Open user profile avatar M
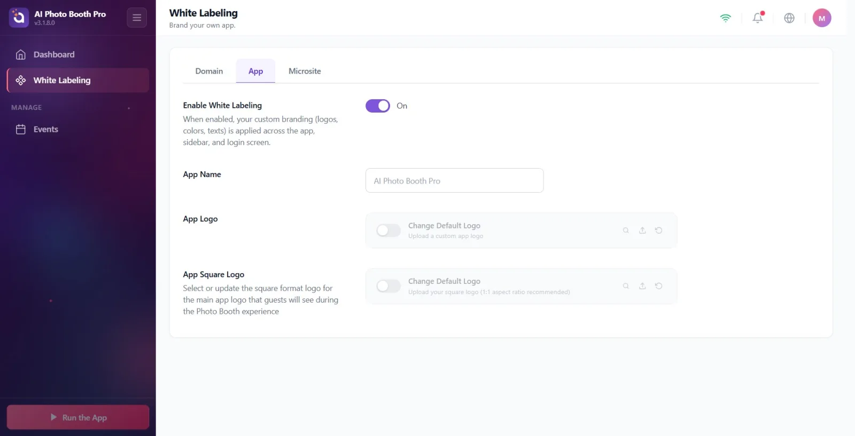Screen dimensions: 855x436 click(x=822, y=18)
